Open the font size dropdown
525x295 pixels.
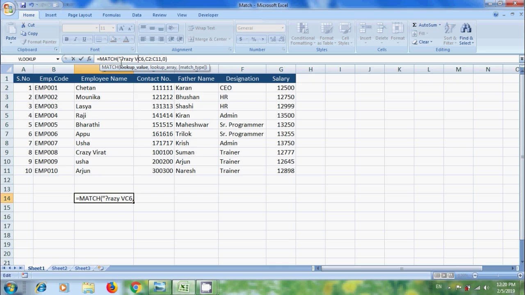coord(114,28)
